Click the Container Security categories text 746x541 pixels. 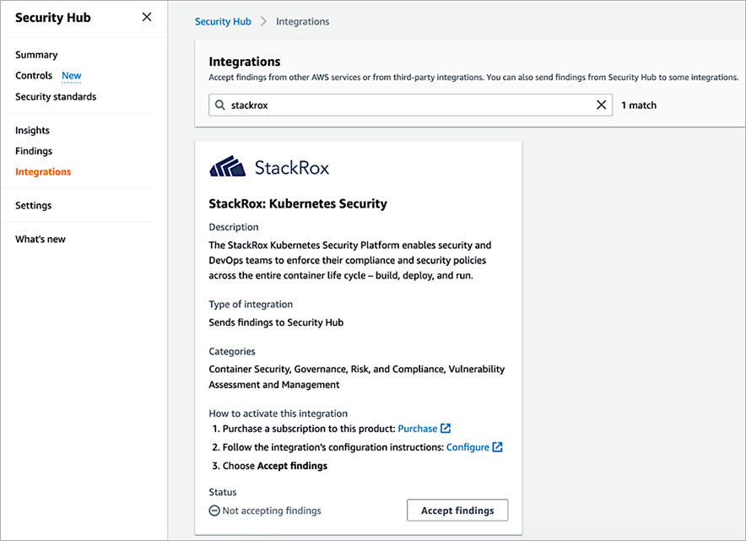tap(357, 377)
